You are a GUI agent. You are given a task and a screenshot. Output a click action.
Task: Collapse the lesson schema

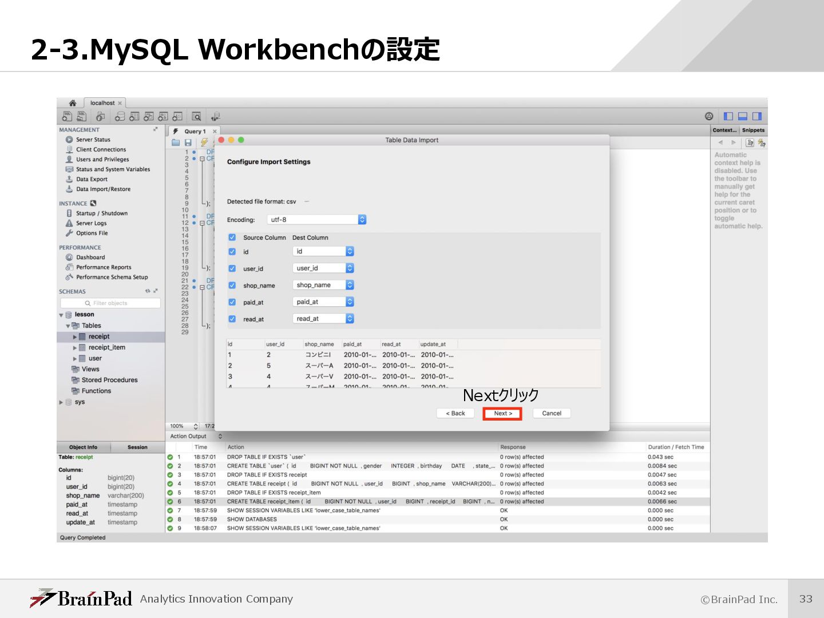(x=61, y=315)
